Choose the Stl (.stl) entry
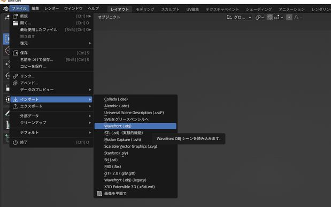 point(135,160)
